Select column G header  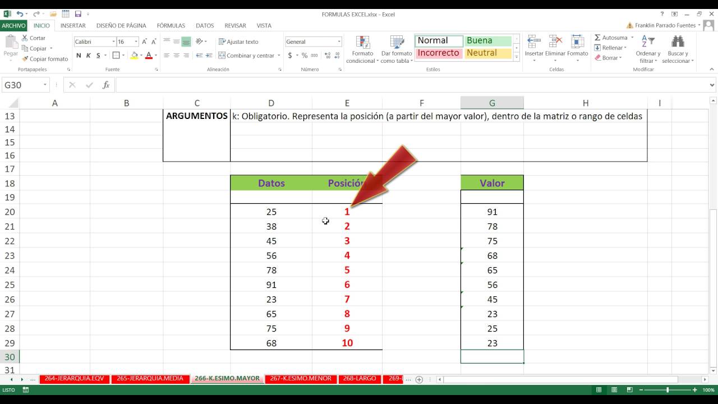tap(492, 103)
